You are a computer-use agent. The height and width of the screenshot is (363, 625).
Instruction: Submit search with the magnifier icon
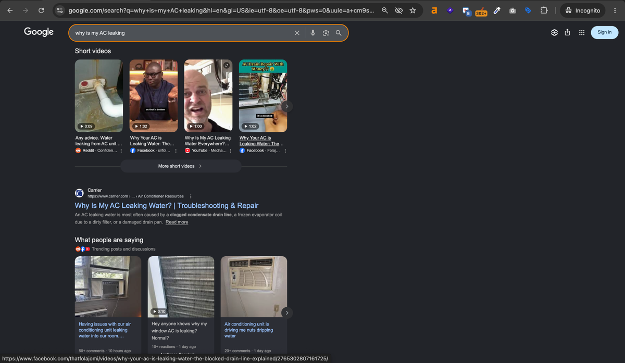[339, 33]
